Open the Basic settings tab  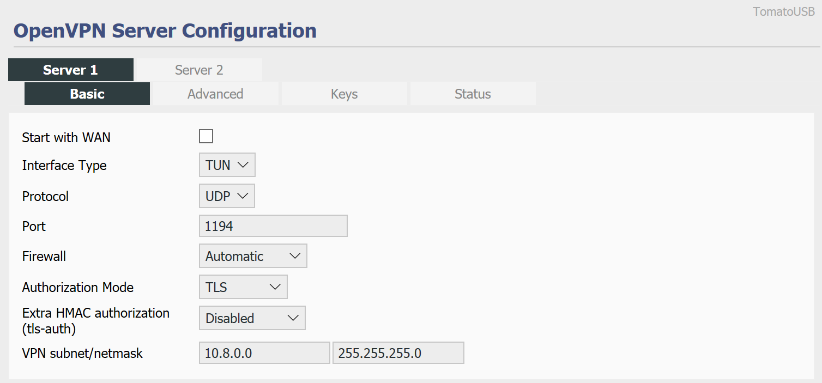click(87, 94)
